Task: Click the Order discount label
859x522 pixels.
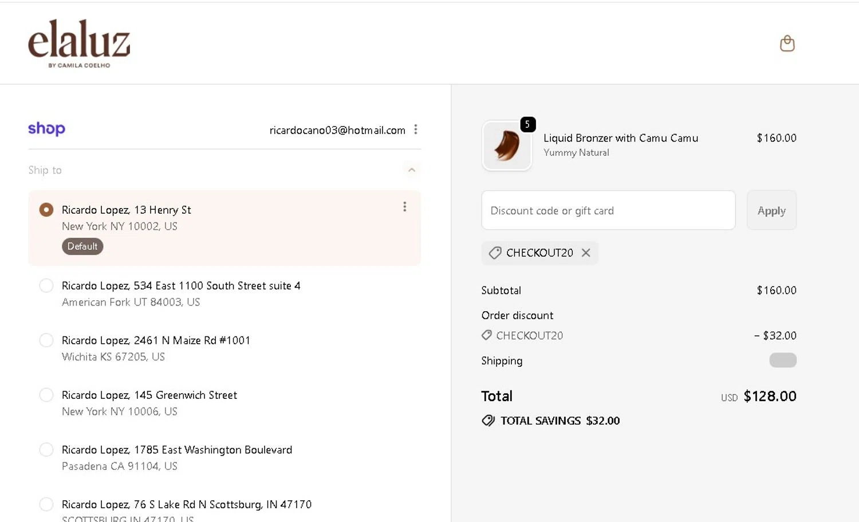Action: pyautogui.click(x=517, y=316)
